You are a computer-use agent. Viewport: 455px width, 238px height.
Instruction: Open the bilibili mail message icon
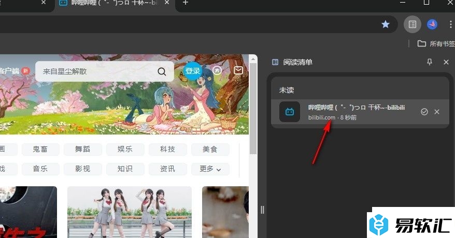[x=238, y=70]
